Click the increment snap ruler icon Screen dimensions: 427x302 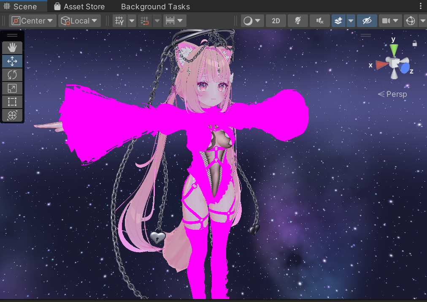[x=170, y=21]
